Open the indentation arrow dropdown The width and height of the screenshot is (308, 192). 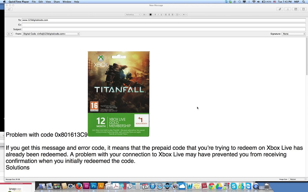coord(184,14)
